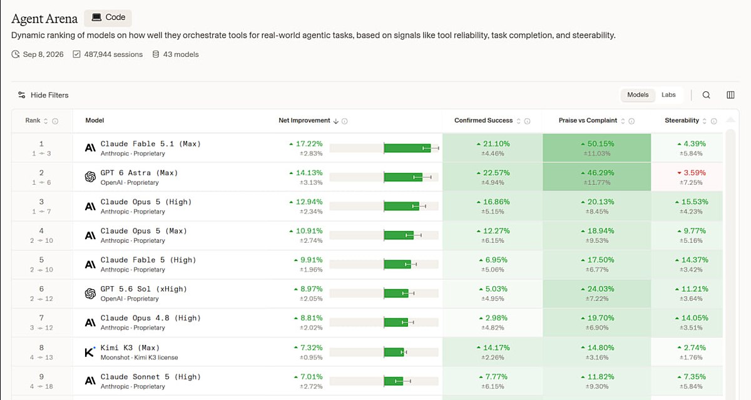Sort by Praise vs Complaint arrows
This screenshot has height=400, width=751.
point(623,121)
